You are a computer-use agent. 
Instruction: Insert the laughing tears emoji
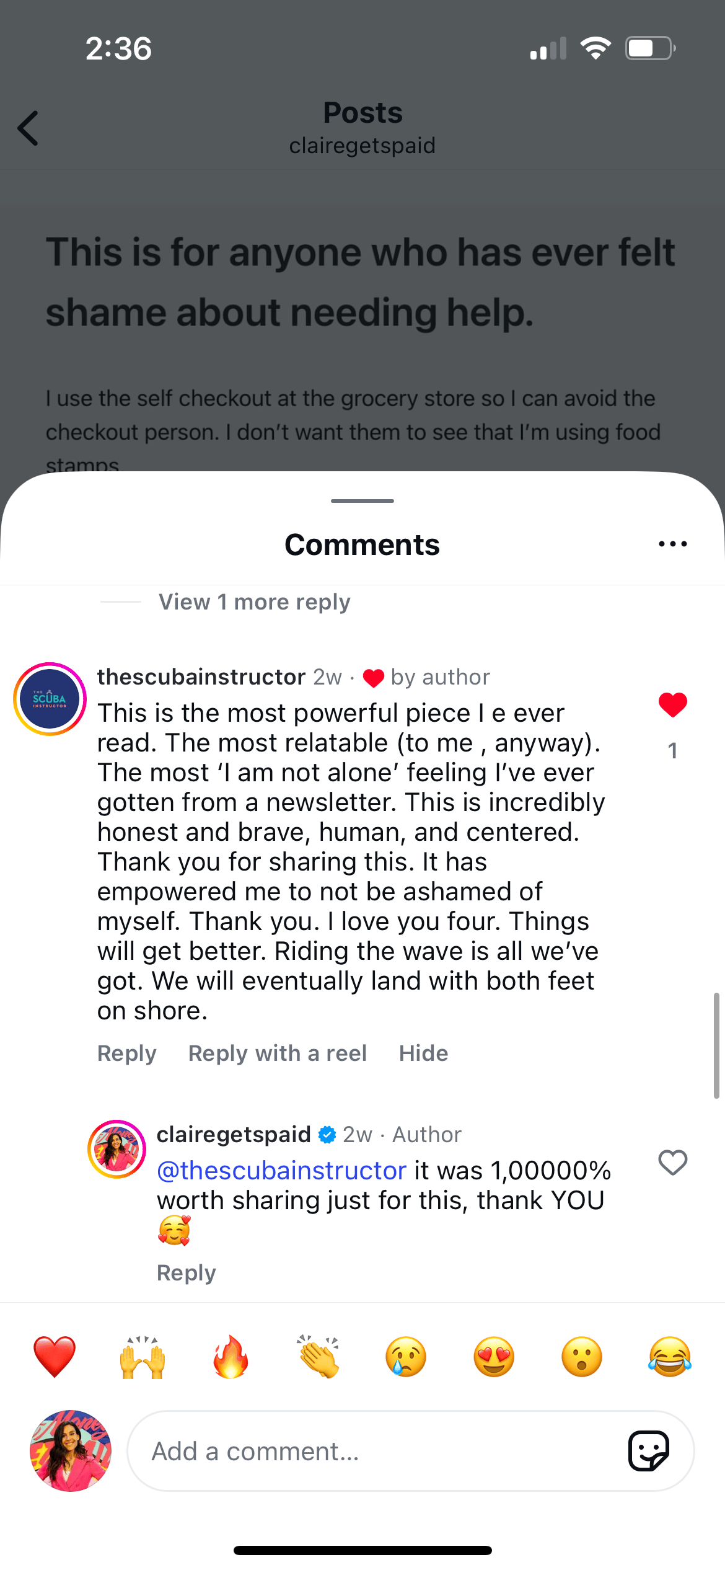670,1357
